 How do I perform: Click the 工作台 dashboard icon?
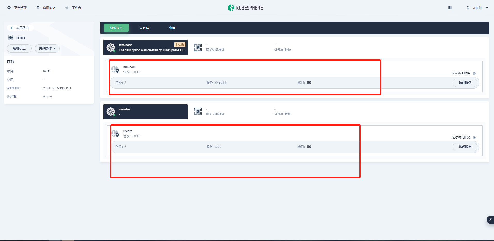click(x=67, y=8)
